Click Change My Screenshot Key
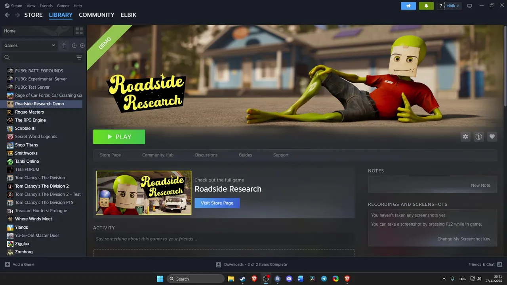Screen dimensions: 507x285 pos(464,239)
